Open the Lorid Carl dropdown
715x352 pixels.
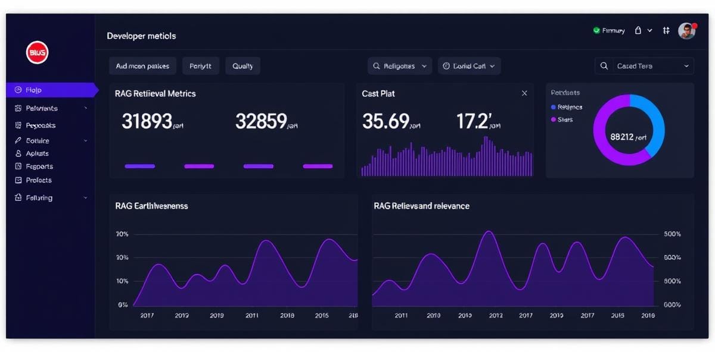coord(470,66)
